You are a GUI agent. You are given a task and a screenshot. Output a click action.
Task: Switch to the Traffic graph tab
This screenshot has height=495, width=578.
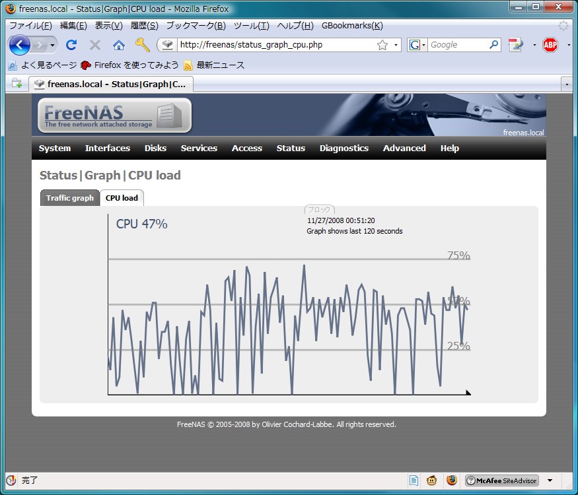click(70, 198)
